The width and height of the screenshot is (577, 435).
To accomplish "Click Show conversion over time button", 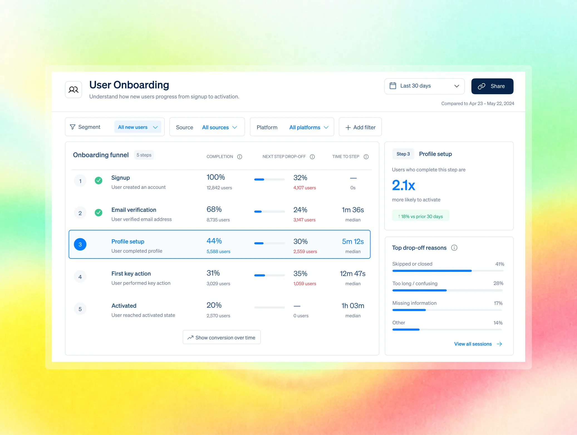I will [x=222, y=337].
